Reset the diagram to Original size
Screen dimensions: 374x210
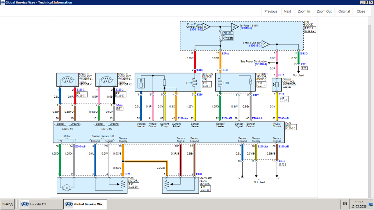pos(344,11)
